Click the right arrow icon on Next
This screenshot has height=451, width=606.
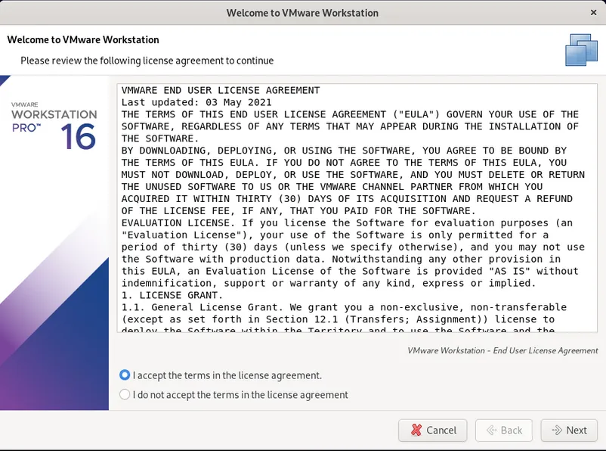click(x=558, y=430)
